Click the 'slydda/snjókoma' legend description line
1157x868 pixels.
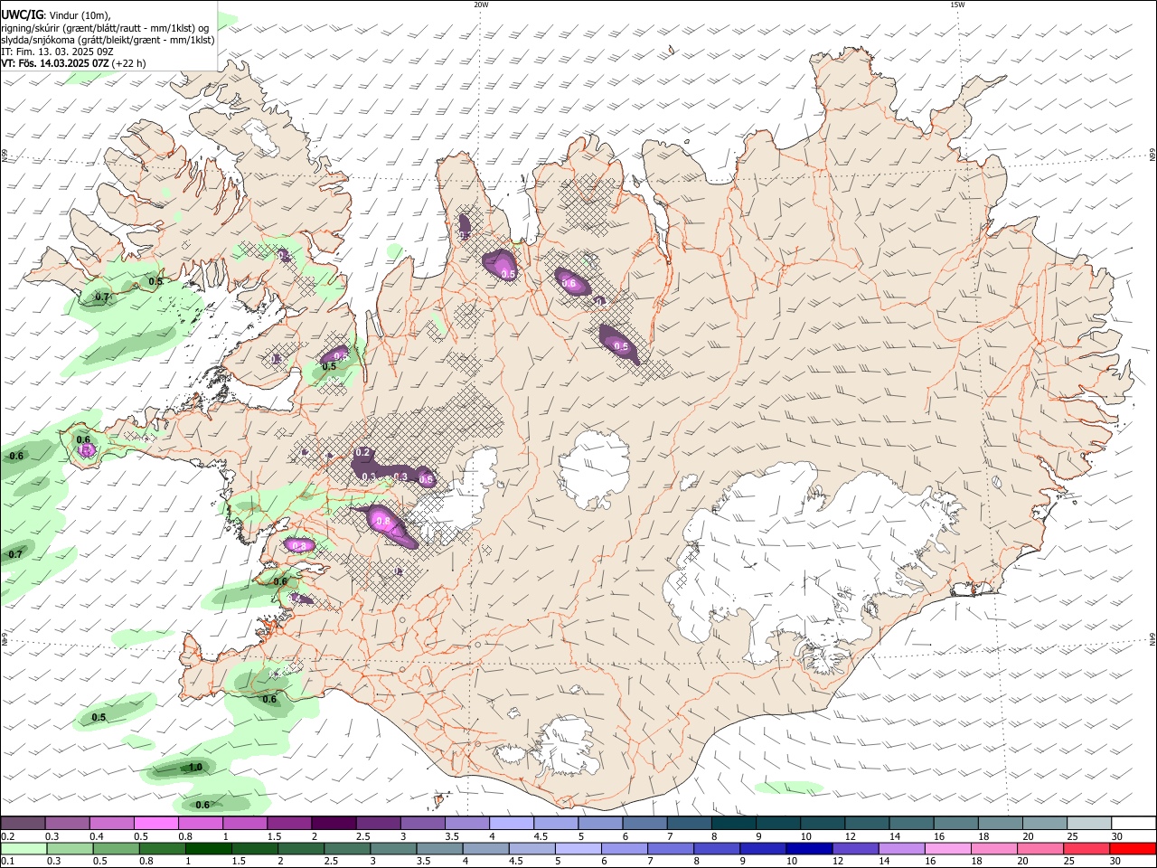click(x=108, y=40)
